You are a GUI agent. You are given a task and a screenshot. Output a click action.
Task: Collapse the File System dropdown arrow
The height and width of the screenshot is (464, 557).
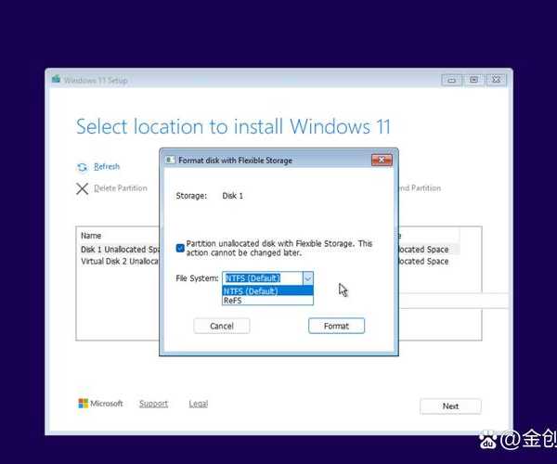click(308, 278)
